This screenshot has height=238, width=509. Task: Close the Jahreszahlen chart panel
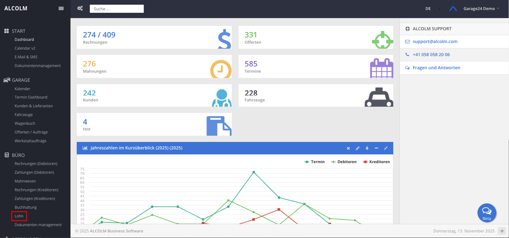click(348, 148)
